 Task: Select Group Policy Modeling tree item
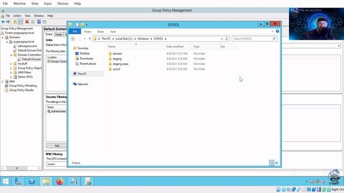[x=23, y=86]
